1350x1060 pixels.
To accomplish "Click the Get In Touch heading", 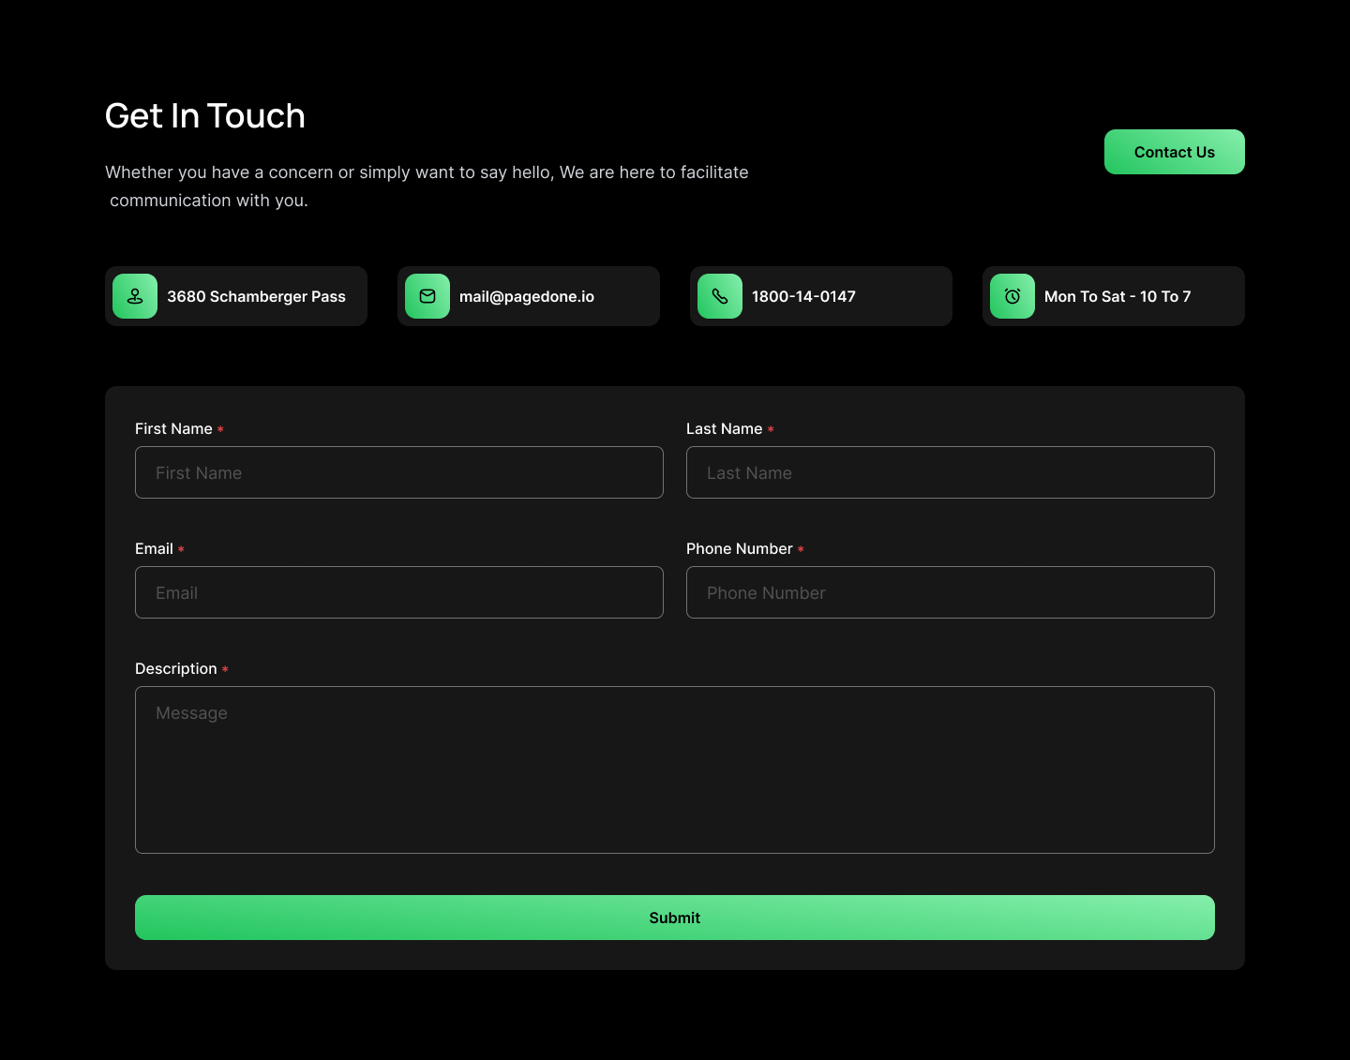I will [205, 116].
